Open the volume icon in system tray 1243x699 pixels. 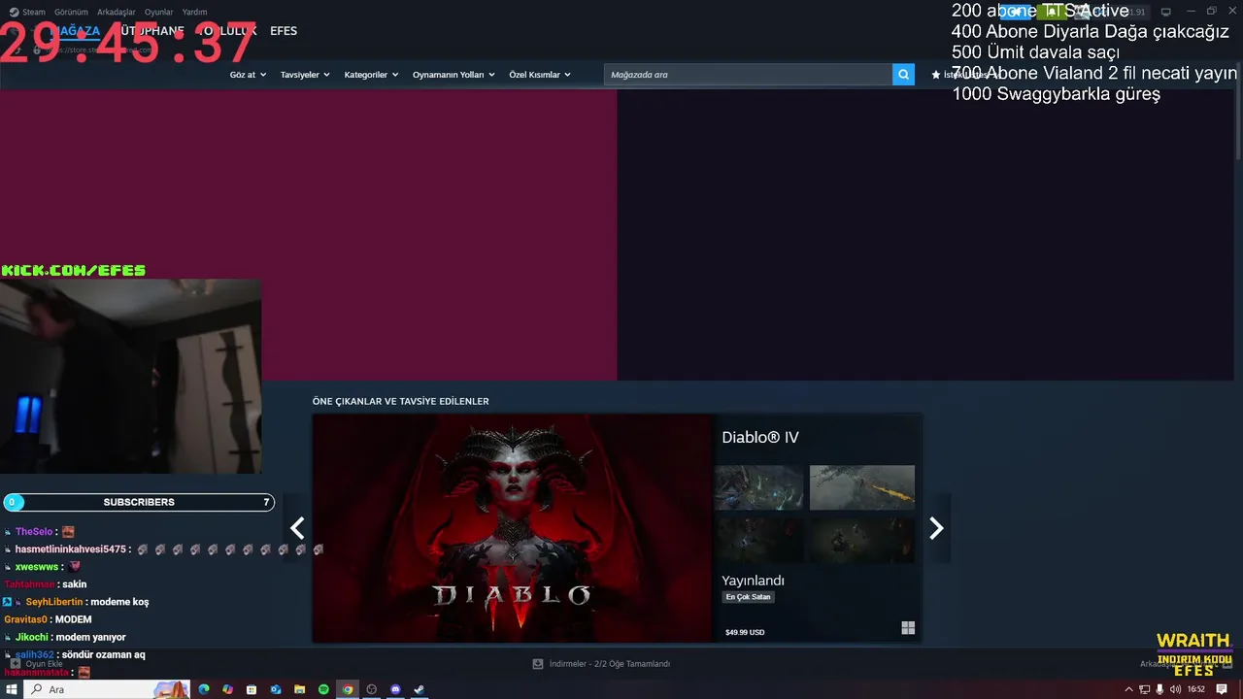(1176, 689)
